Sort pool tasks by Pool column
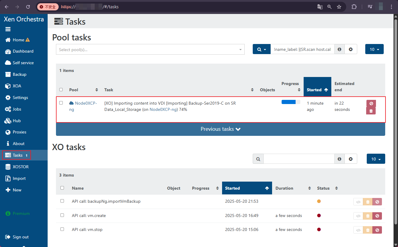Viewport: 398px width, 247px height. click(x=84, y=90)
